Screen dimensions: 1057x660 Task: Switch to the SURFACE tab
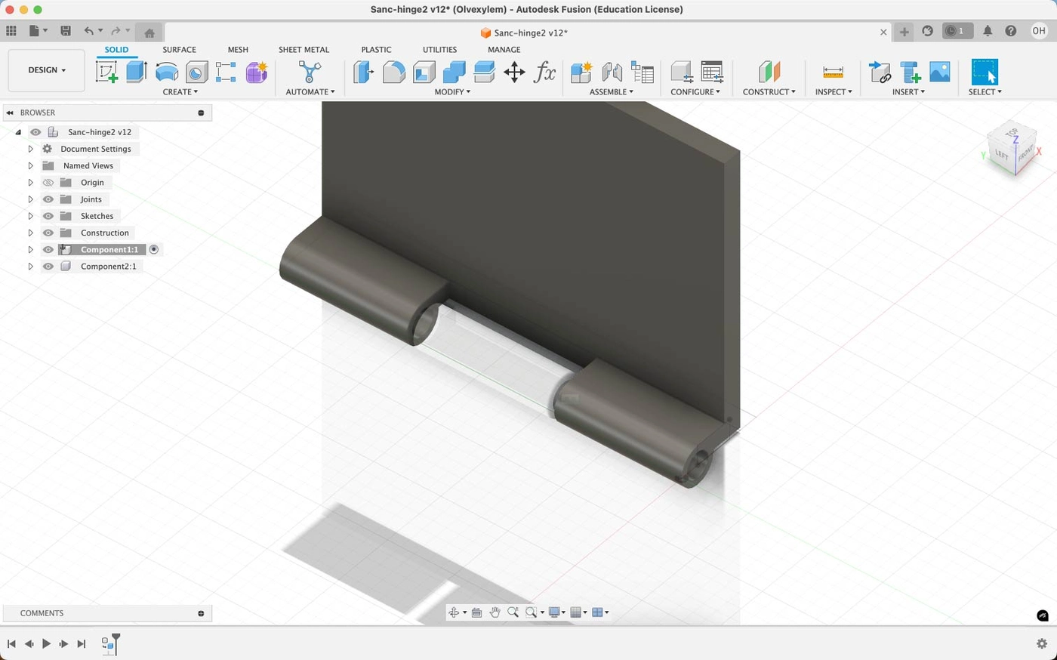coord(179,50)
